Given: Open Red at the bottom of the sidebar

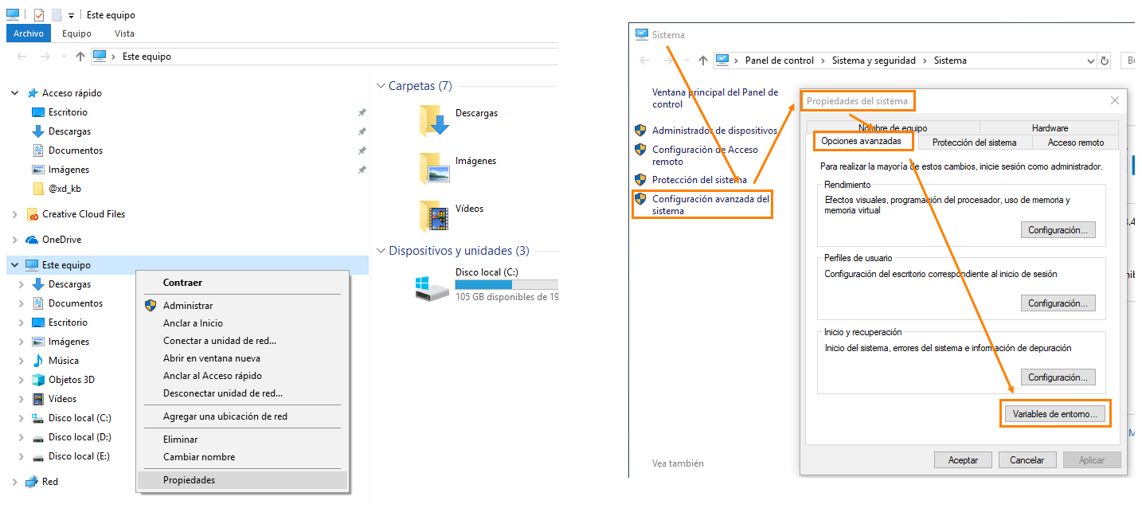Looking at the screenshot, I should [48, 481].
